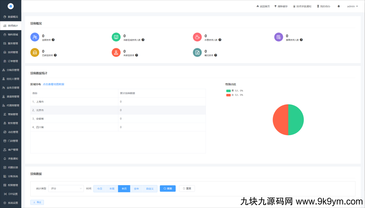
Task: Open 财务管理 in the sidebar
Action: tap(11, 123)
